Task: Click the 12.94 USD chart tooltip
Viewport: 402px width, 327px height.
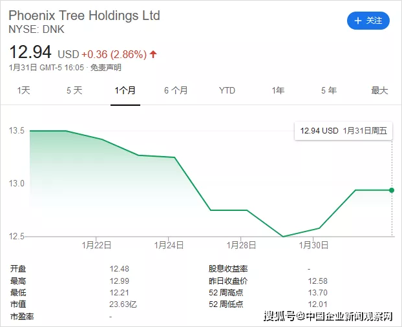Action: pos(343,131)
